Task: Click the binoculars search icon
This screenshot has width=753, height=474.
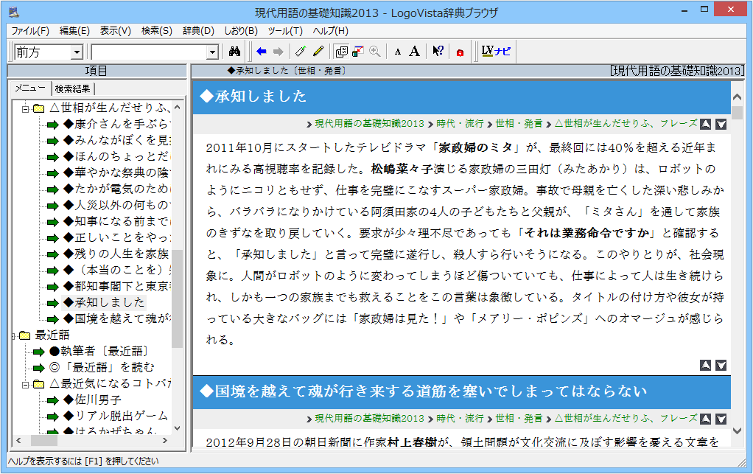Action: (235, 52)
